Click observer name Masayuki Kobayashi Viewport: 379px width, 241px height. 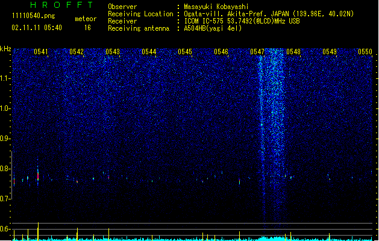[x=216, y=7]
